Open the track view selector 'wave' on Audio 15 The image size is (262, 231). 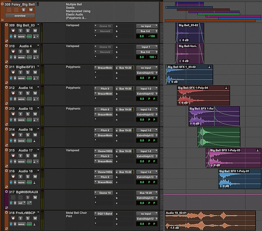[x=21, y=120]
